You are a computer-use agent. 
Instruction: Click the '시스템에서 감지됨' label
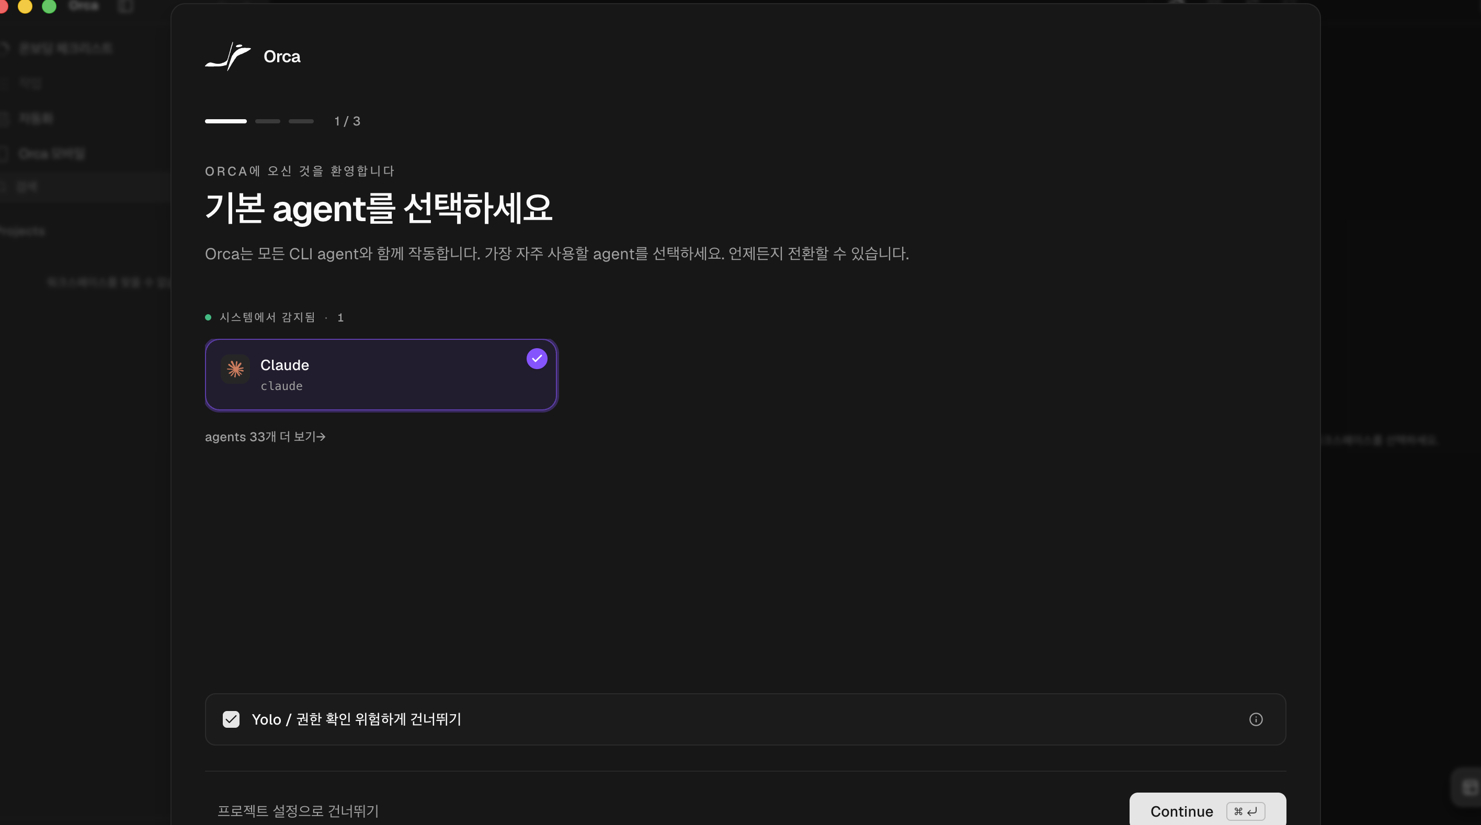tap(267, 317)
